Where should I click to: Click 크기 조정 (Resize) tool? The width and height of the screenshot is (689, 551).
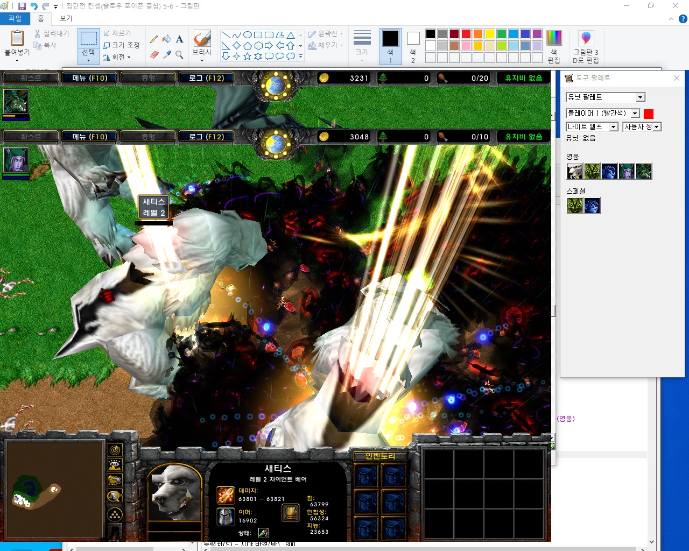pyautogui.click(x=121, y=45)
